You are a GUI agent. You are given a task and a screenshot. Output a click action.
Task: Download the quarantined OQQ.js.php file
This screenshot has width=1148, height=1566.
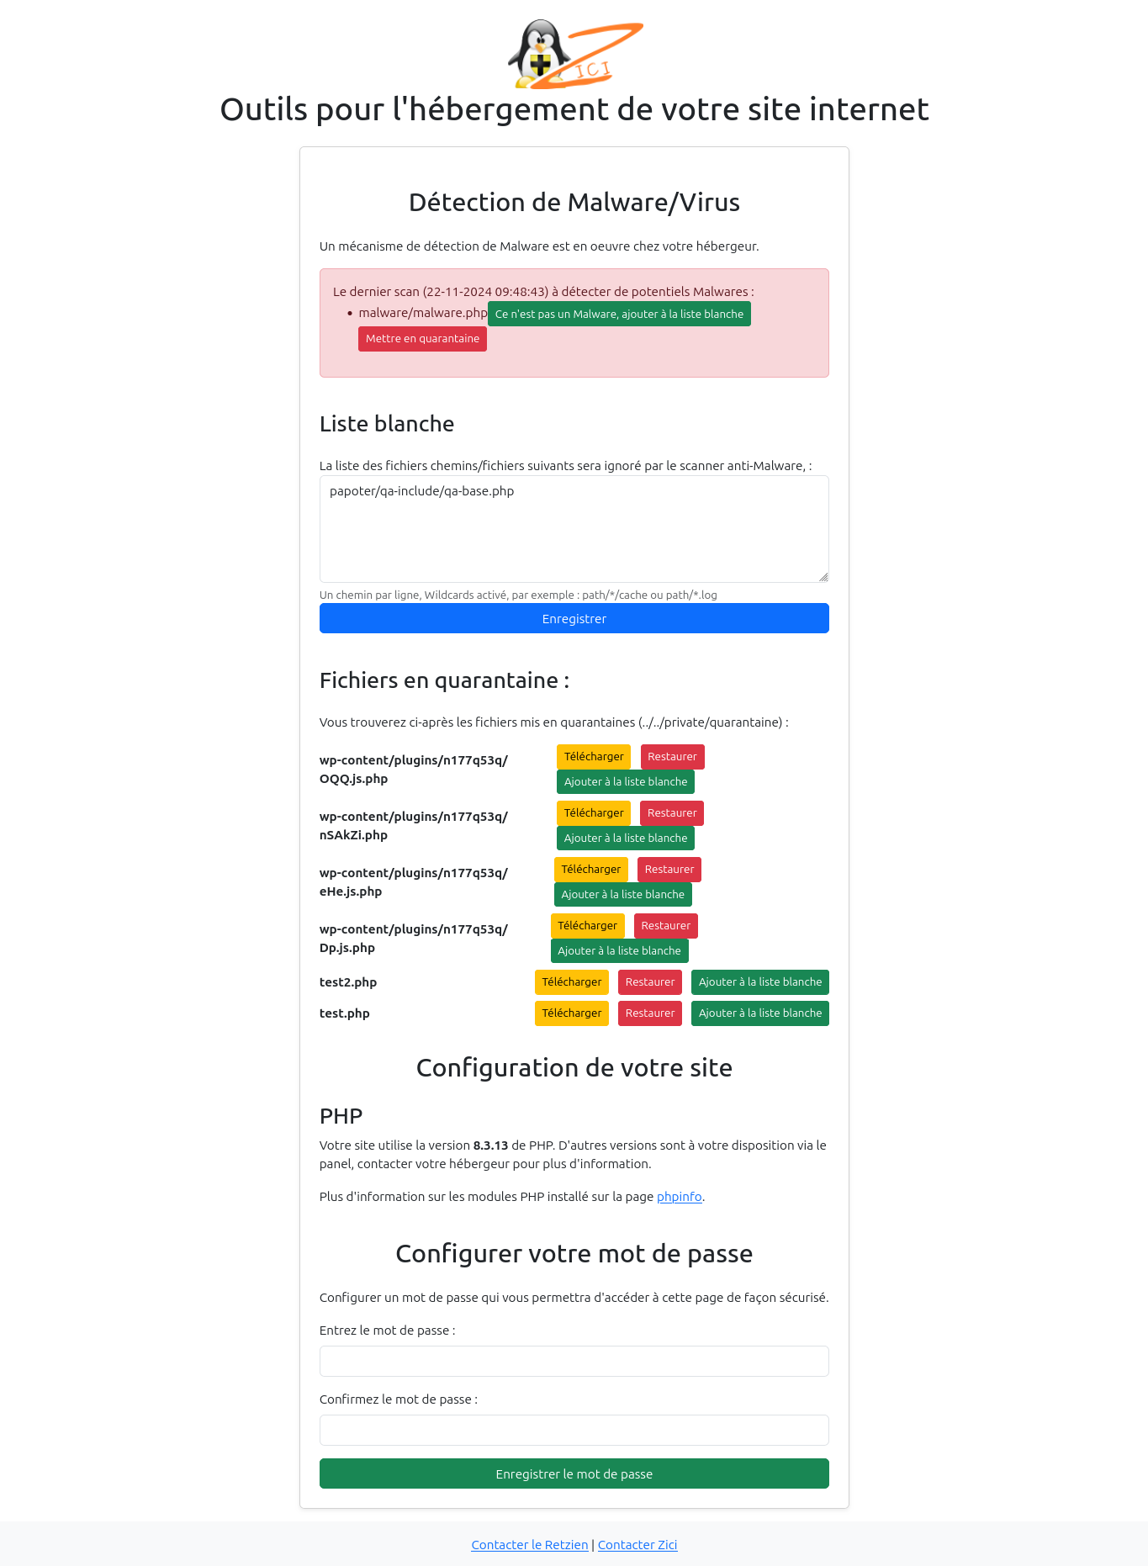pos(593,757)
